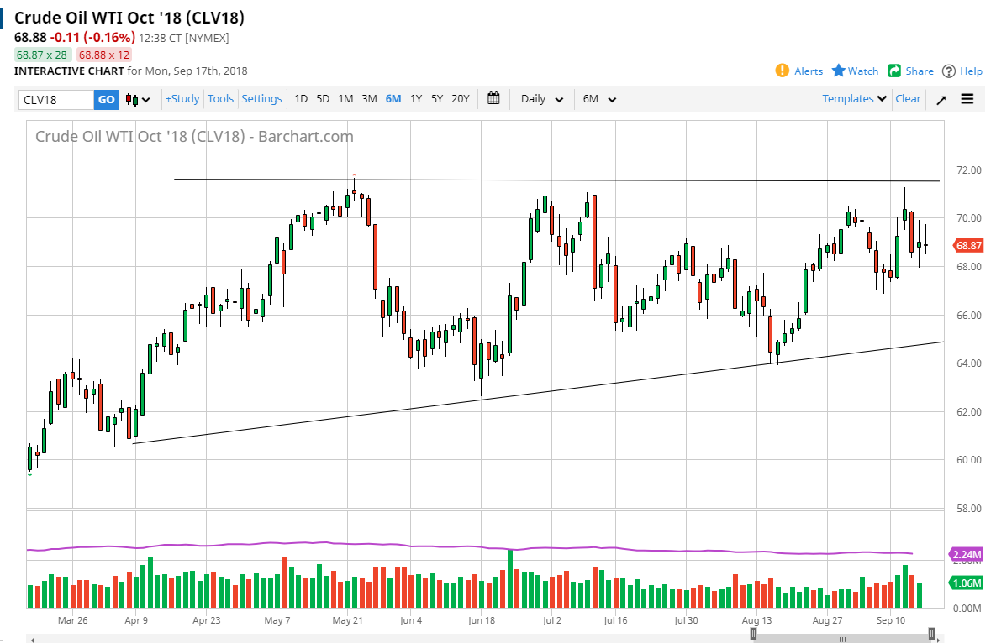Open chart Settings
Image resolution: width=996 pixels, height=643 pixels.
pos(261,99)
